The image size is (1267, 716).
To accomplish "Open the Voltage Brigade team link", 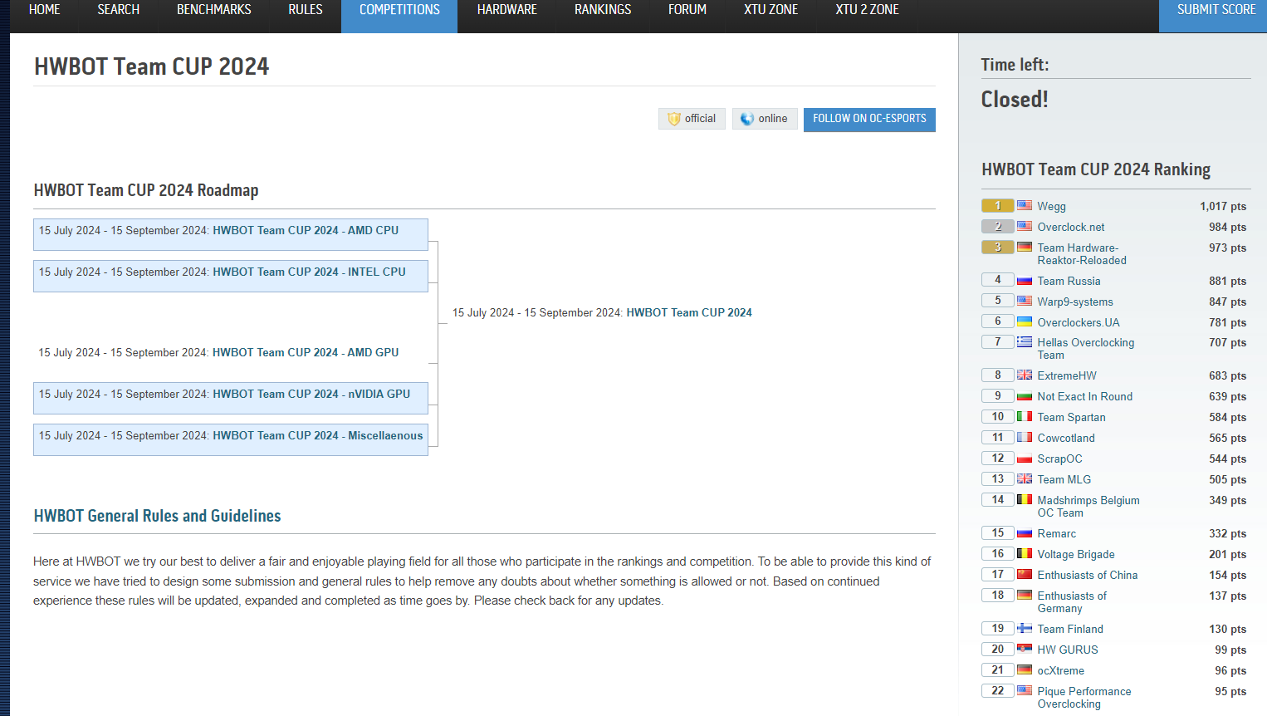I will tap(1076, 555).
